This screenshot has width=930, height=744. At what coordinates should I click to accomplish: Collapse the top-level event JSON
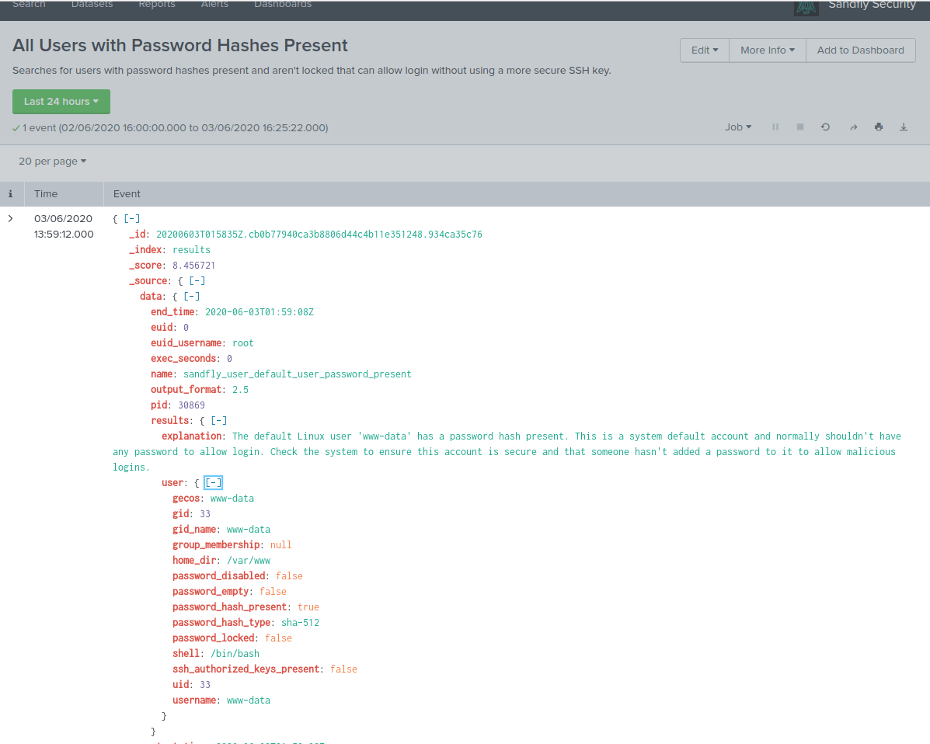[131, 219]
